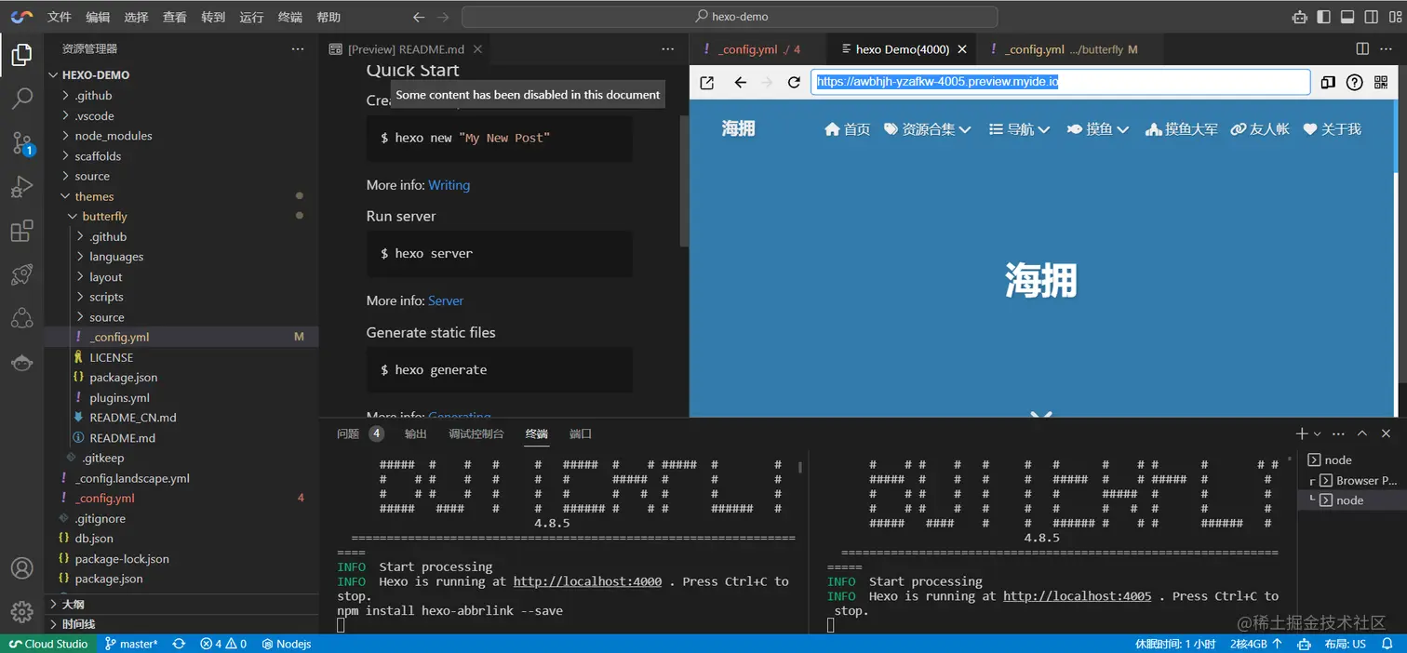Add a new terminal with plus icon
Viewport: 1407px width, 653px height.
point(1302,433)
